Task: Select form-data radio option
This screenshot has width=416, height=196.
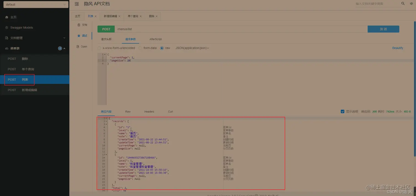Action: [140, 48]
